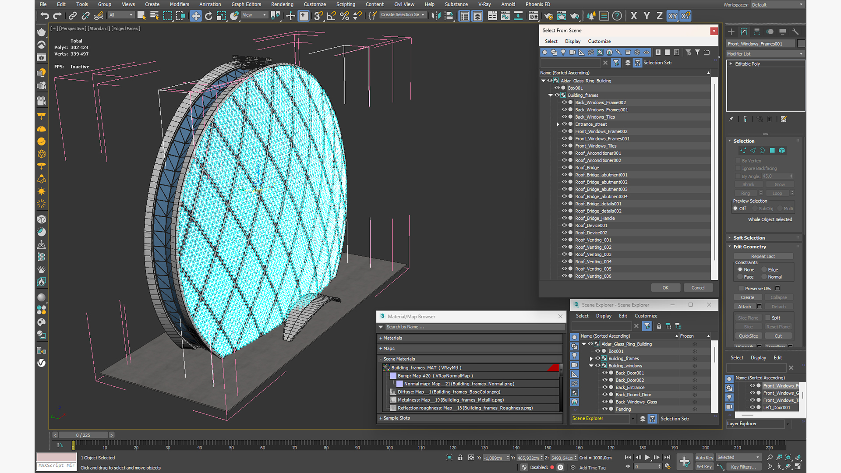Open the Rendered Frame Window
The height and width of the screenshot is (473, 841).
click(562, 16)
